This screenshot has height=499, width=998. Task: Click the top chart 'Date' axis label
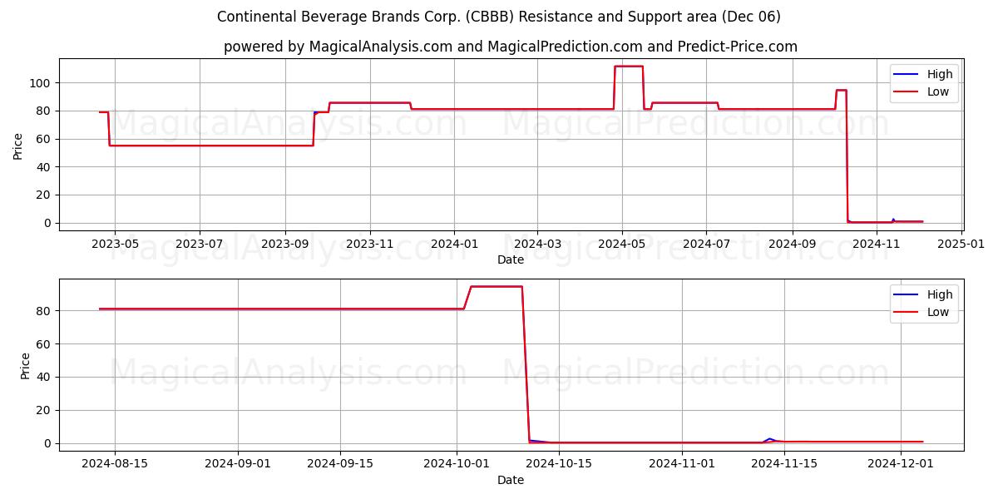[x=511, y=259]
